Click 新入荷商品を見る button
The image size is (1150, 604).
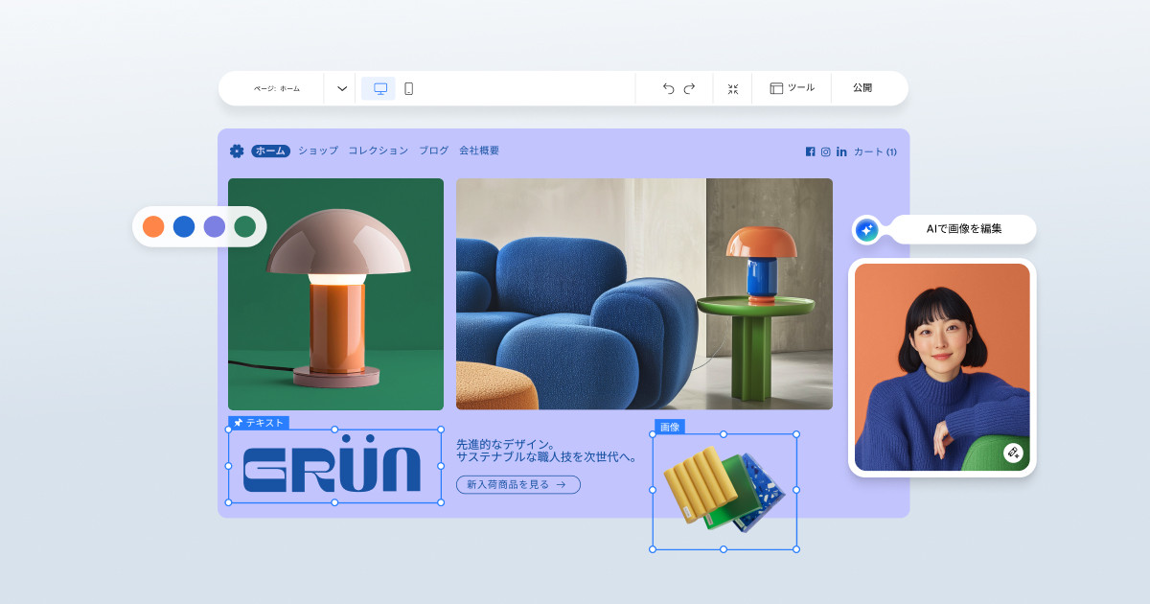(x=517, y=484)
